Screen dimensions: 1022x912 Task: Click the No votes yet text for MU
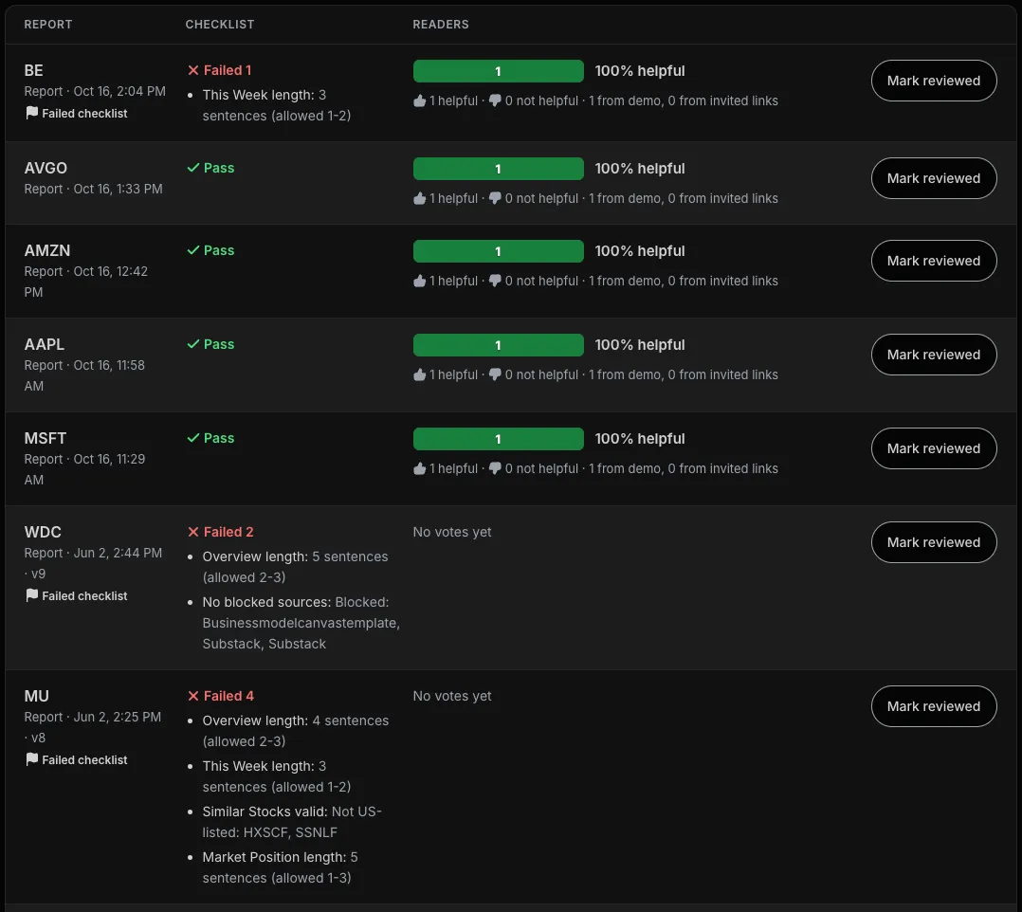(x=451, y=696)
